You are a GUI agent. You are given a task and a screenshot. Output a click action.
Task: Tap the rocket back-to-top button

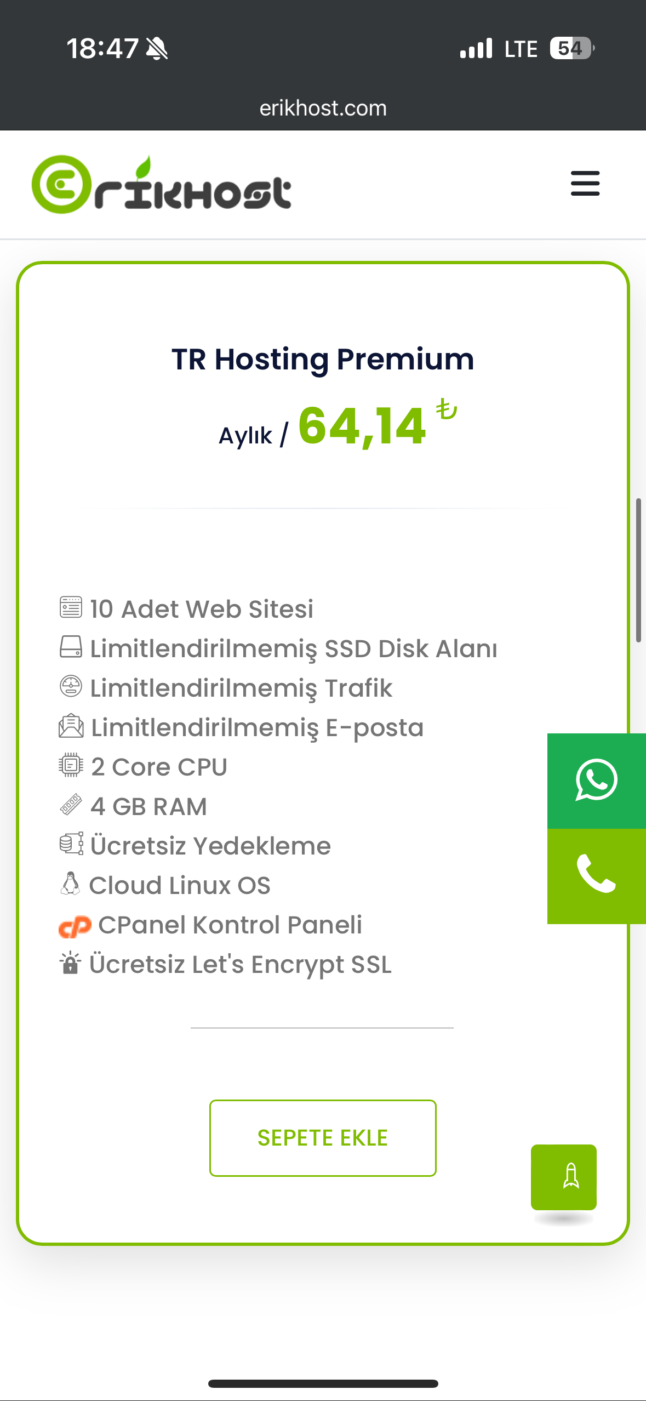pos(564,1177)
